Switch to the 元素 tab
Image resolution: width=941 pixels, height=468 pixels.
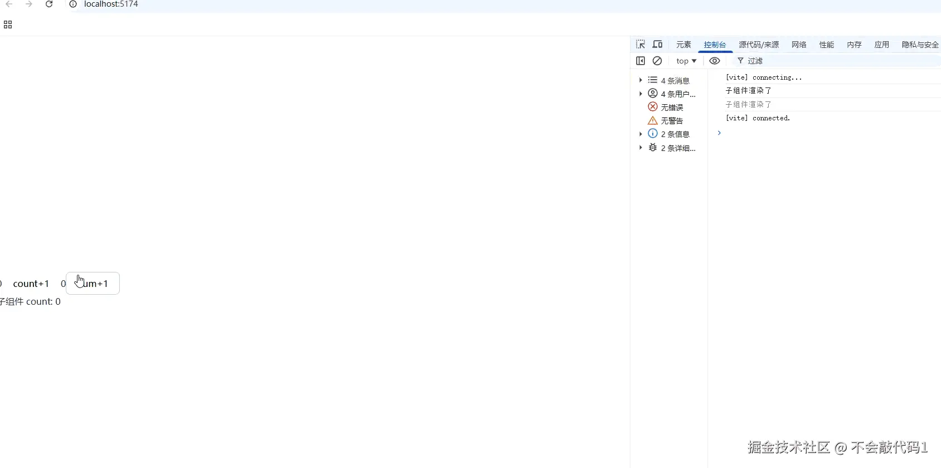683,45
